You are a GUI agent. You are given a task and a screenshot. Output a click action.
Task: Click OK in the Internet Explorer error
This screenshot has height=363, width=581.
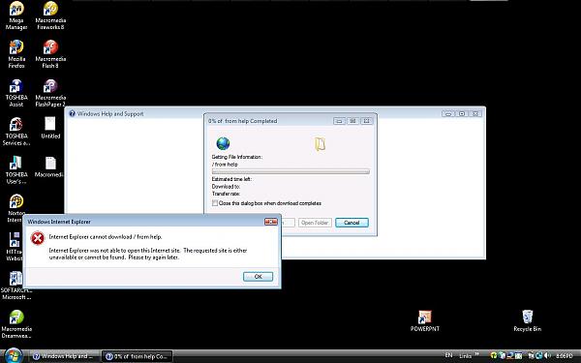(x=258, y=276)
